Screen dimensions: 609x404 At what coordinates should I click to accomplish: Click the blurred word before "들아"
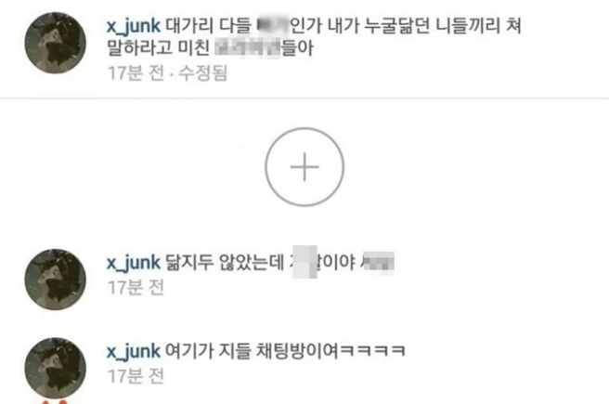click(x=247, y=48)
